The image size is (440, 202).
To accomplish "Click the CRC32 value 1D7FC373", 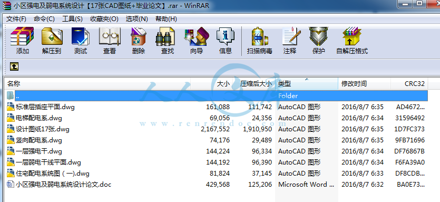I will click(x=409, y=129).
